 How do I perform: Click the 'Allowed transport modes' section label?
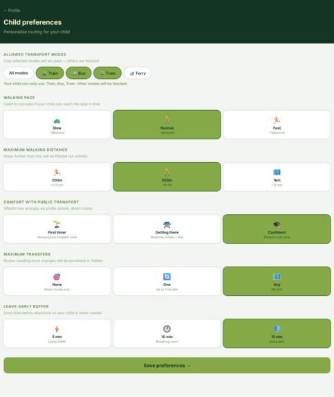tap(35, 55)
